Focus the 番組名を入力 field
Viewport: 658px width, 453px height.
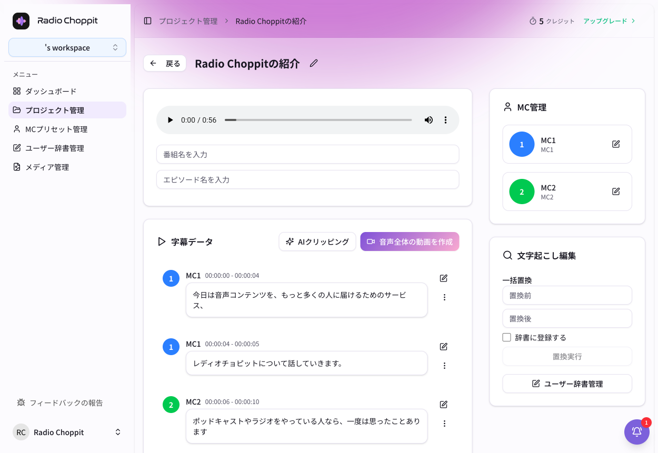click(307, 154)
